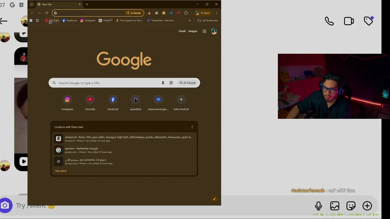Open the All Bookmarks folder
This screenshot has height=219, width=390.
pyautogui.click(x=208, y=20)
